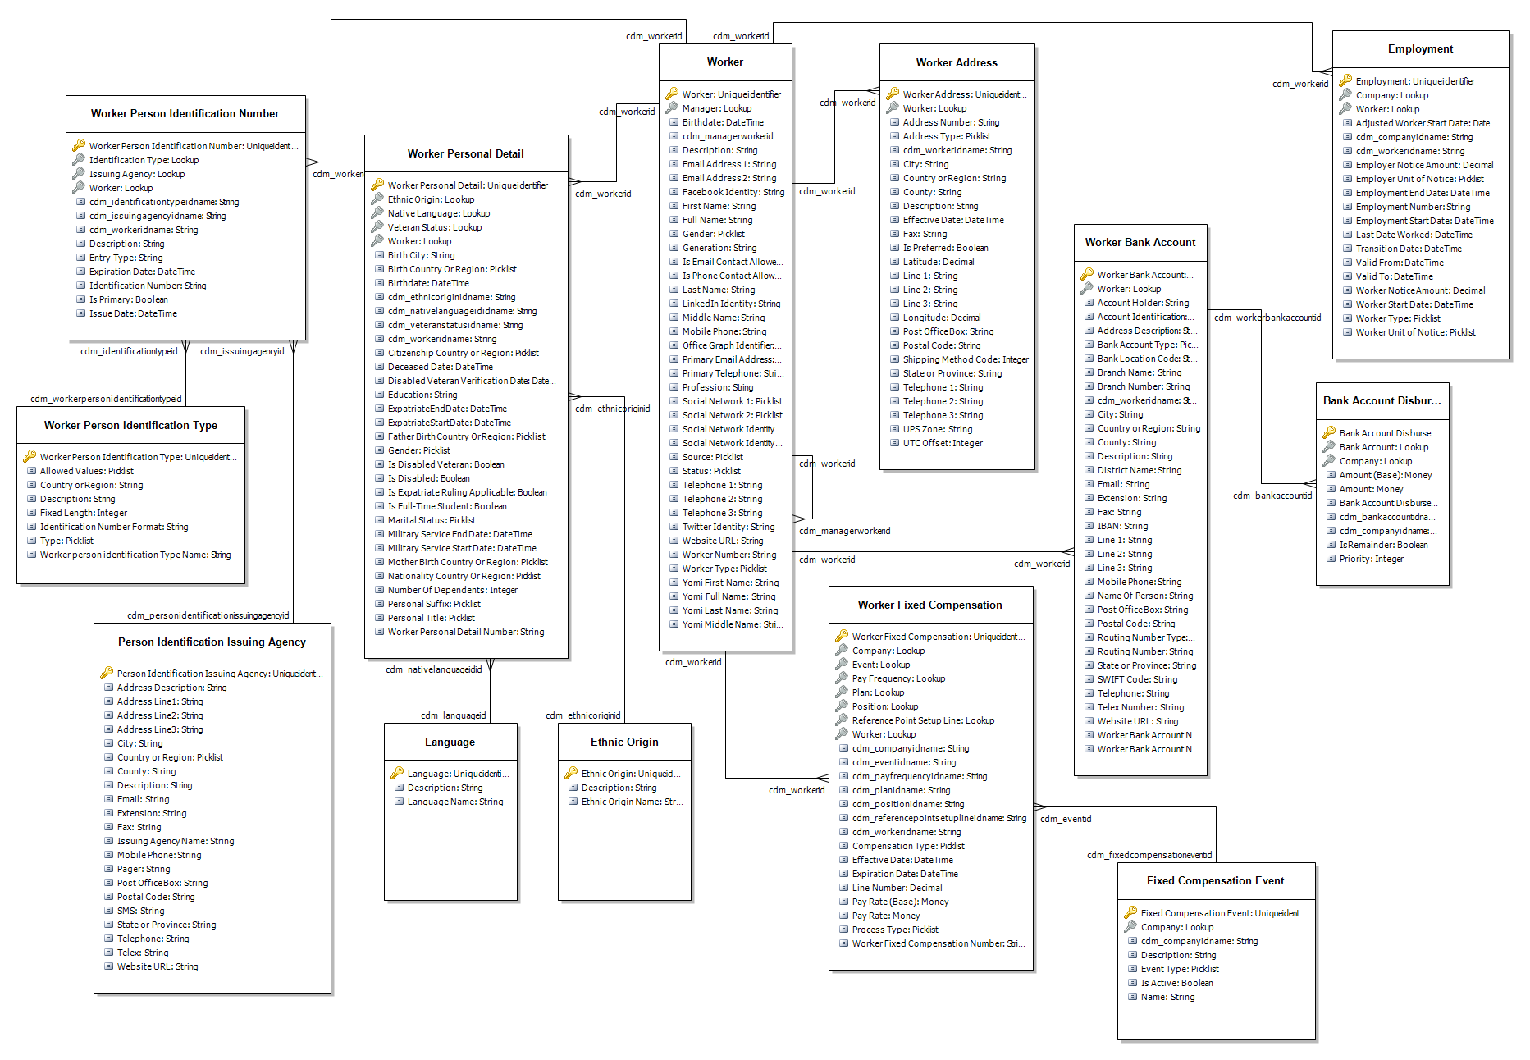1530x1060 pixels.
Task: Select the Identification Number Format attribute
Action: click(114, 527)
